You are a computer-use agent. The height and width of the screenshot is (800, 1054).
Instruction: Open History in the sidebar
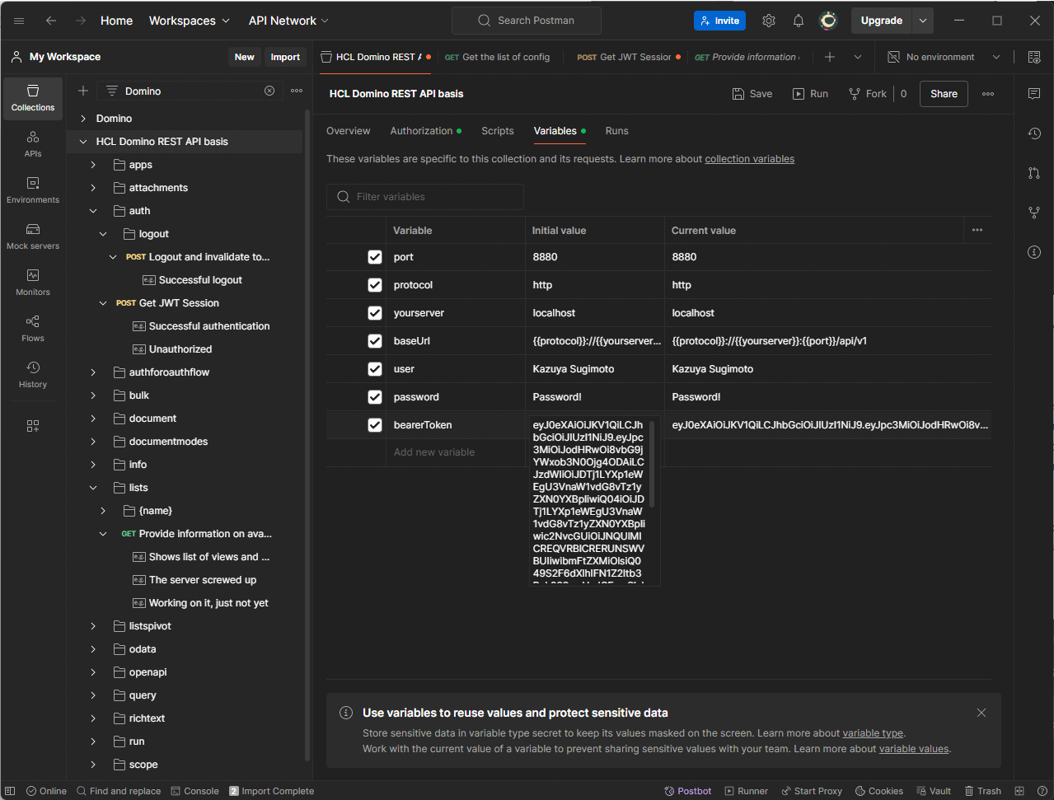coord(33,374)
